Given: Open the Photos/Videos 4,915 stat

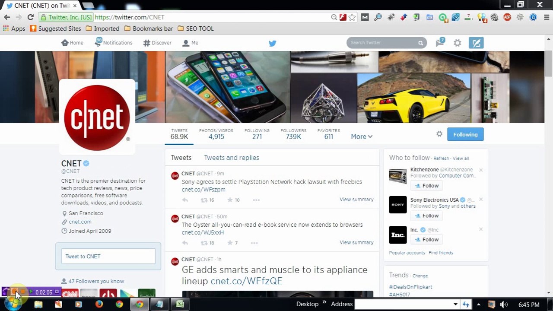Looking at the screenshot, I should pos(216,134).
